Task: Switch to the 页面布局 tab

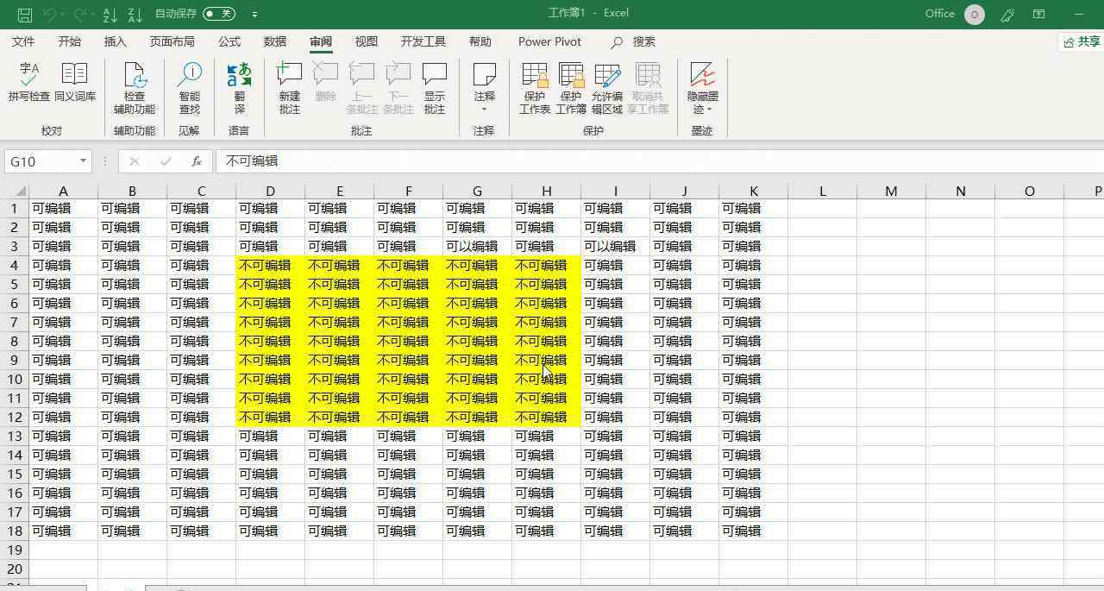Action: point(172,41)
